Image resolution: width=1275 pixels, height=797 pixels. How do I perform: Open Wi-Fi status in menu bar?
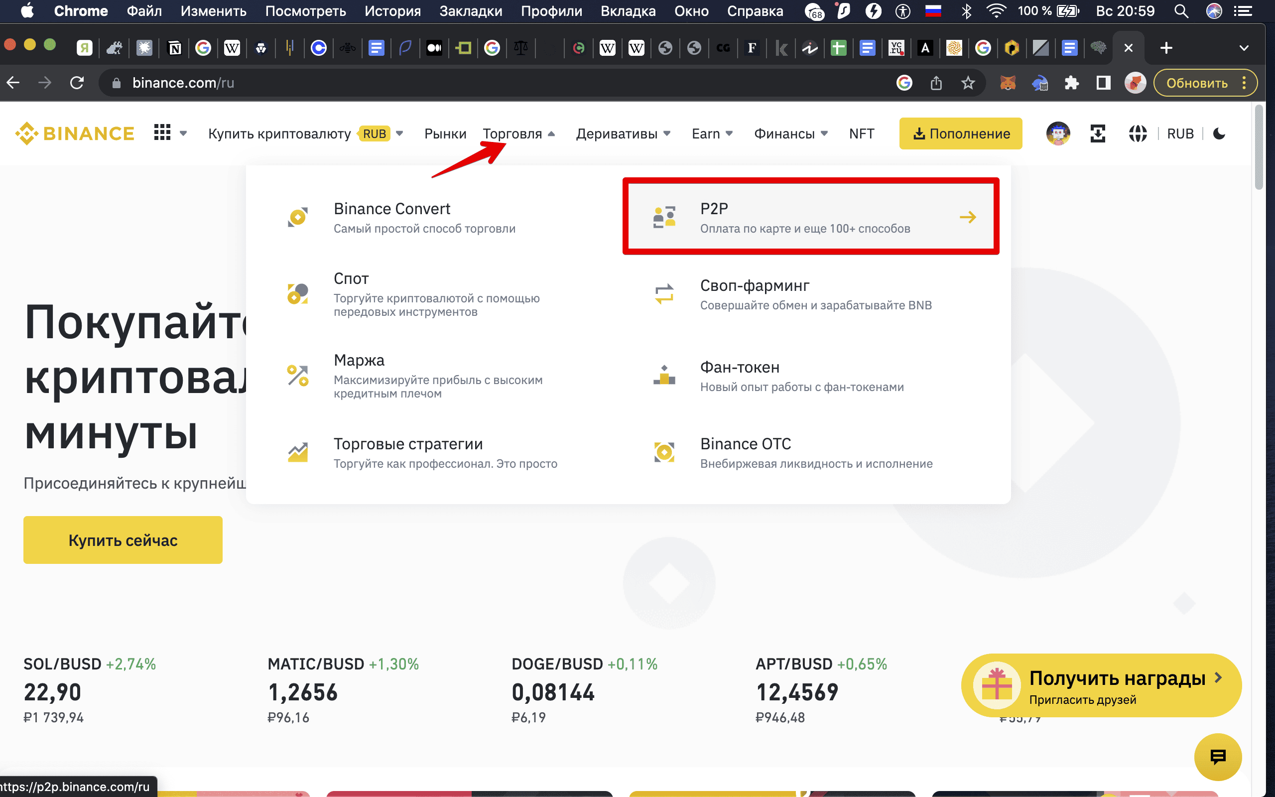tap(996, 11)
